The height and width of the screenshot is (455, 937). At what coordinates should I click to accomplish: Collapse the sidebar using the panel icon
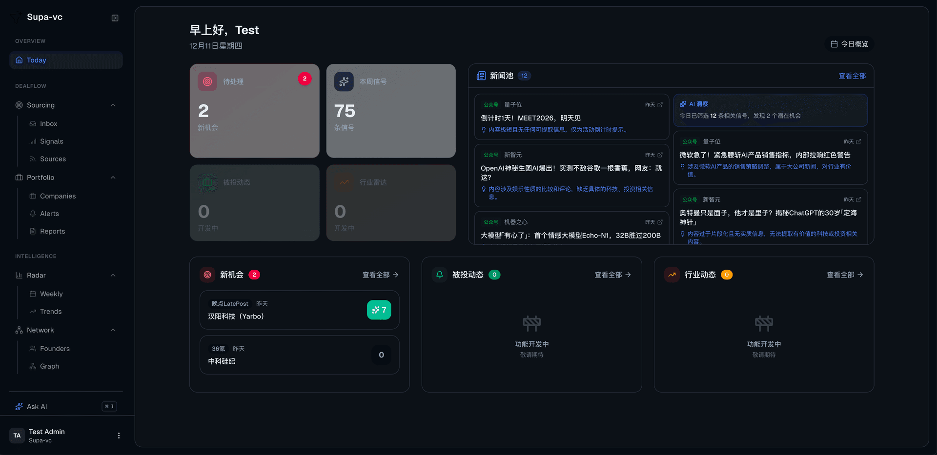[x=115, y=18]
